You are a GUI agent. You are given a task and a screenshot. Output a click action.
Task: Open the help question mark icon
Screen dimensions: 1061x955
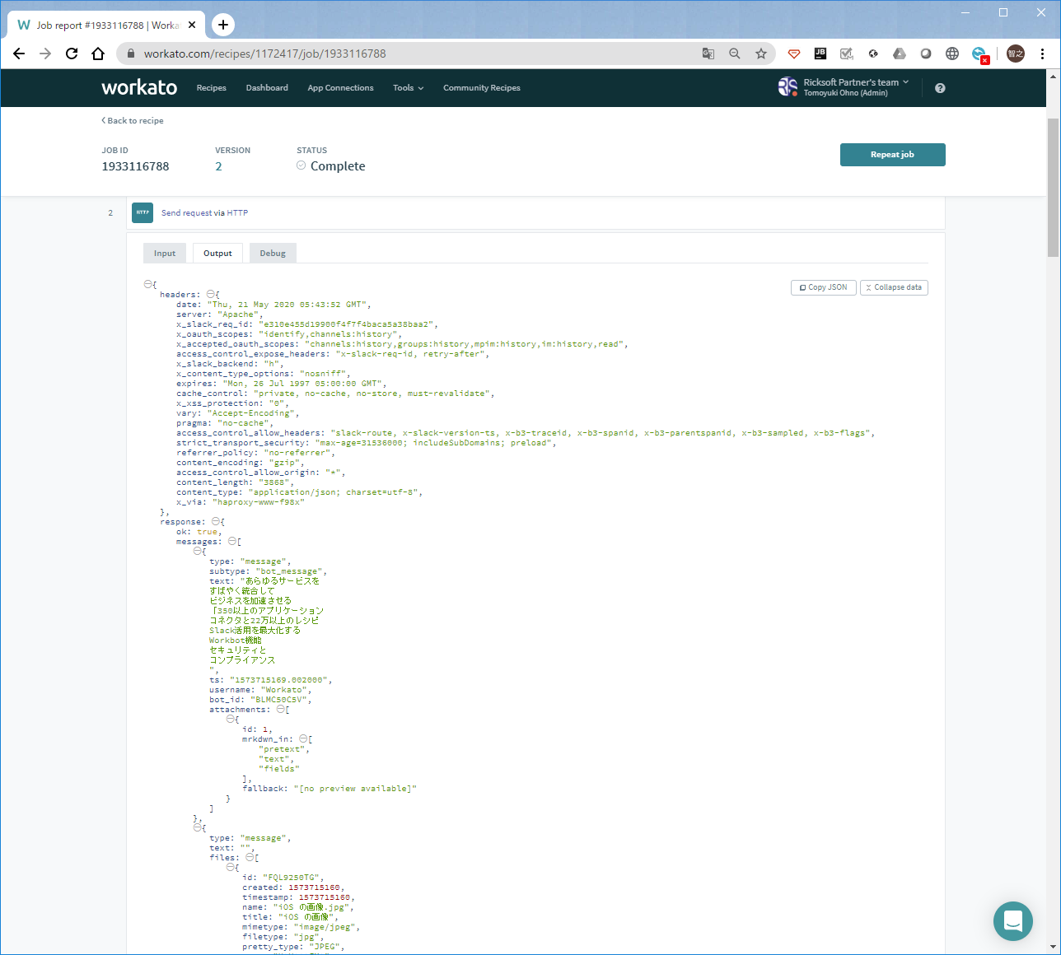click(x=940, y=88)
